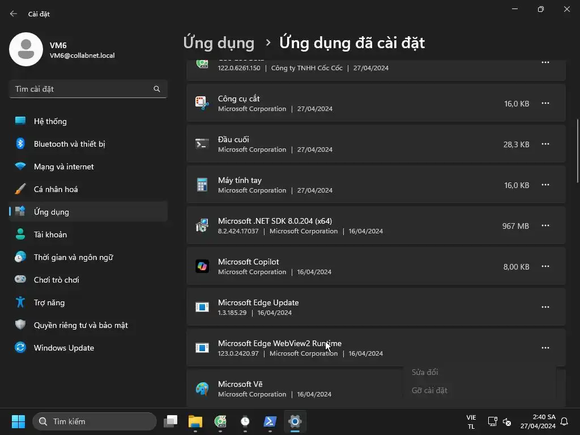Focus the Tìm cài đặt search field
580x435 pixels.
click(88, 89)
